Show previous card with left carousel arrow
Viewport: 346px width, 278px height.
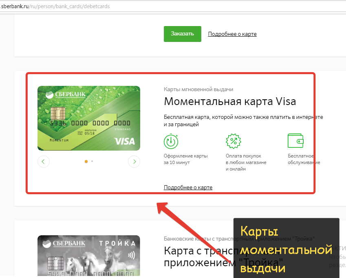[44, 162]
